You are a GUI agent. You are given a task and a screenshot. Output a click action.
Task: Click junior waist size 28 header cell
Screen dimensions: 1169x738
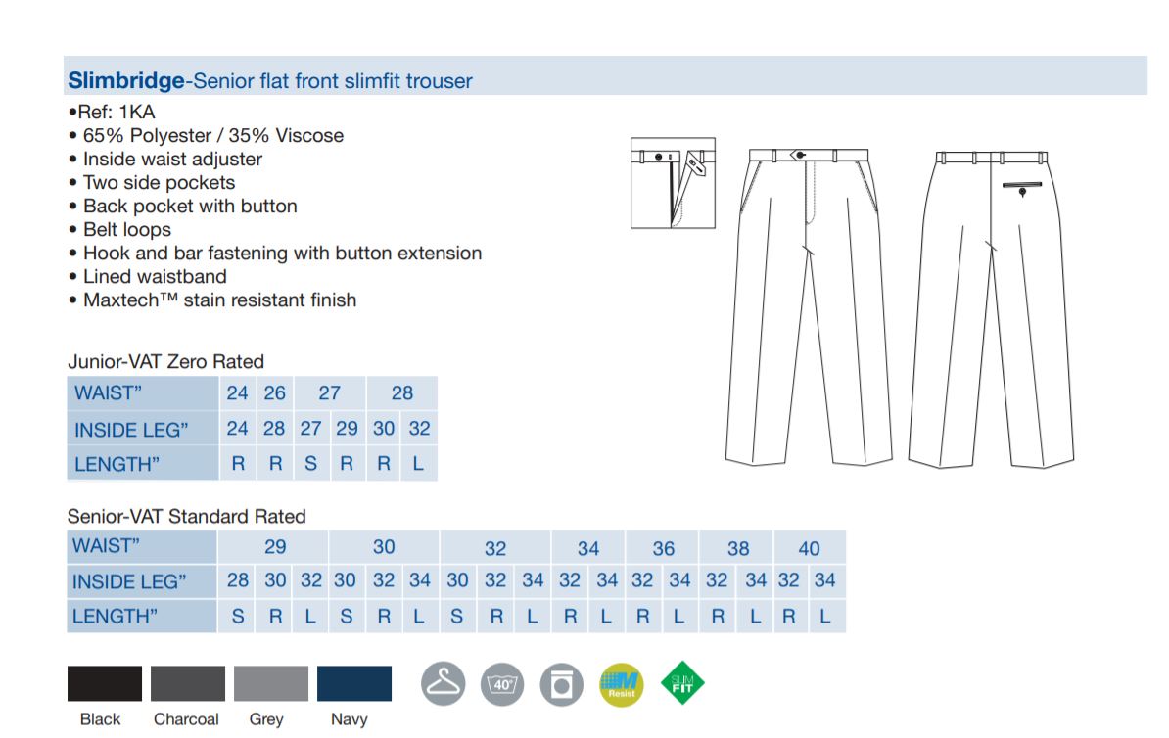tap(401, 392)
